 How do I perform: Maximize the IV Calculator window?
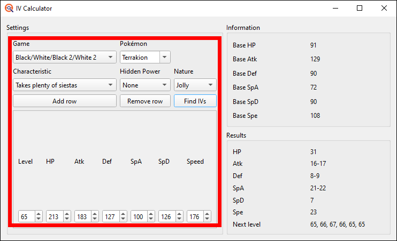360,9
